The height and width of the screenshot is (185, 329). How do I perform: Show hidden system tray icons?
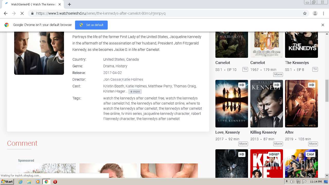pyautogui.click(x=287, y=182)
